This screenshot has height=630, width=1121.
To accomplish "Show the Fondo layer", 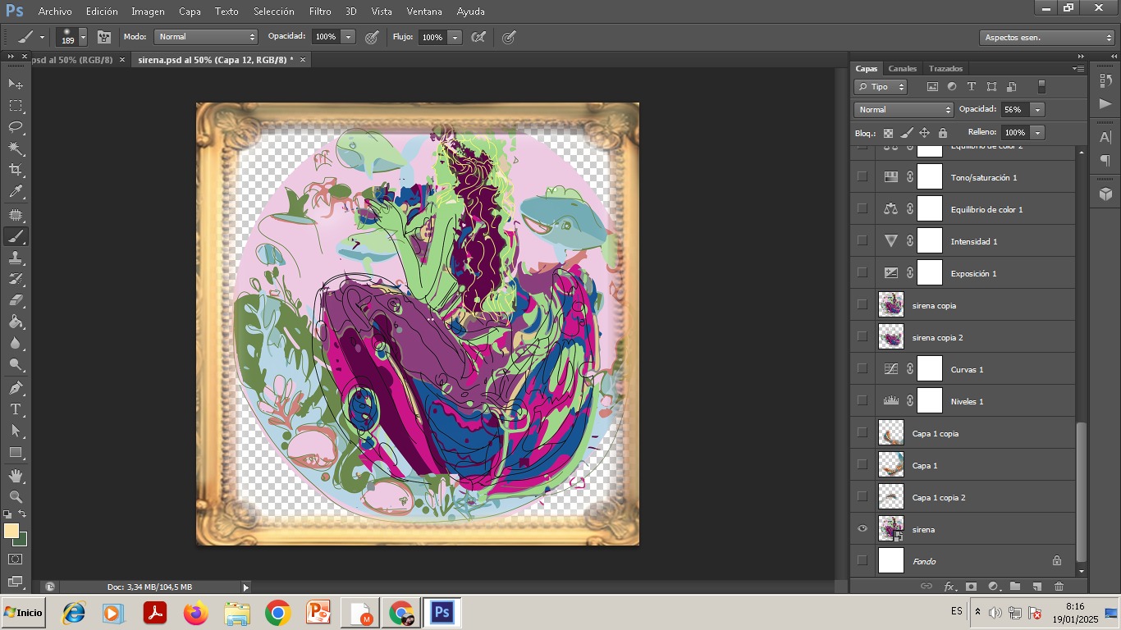I will click(862, 561).
